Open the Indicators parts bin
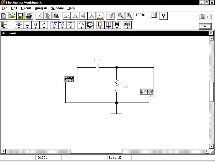The height and width of the screenshot is (162, 215). 100,25
